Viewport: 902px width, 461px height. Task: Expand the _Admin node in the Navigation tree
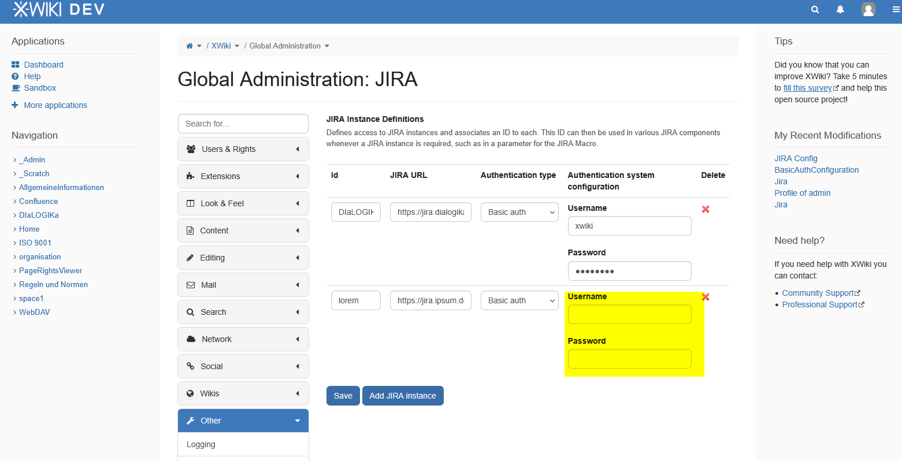click(x=15, y=160)
